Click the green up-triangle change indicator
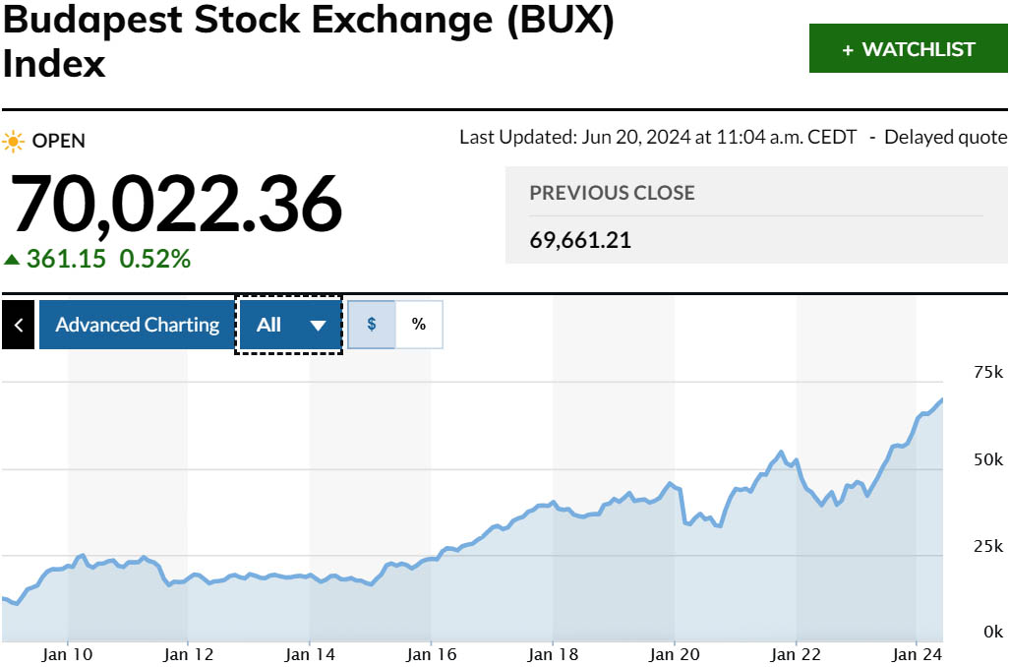 pos(12,260)
